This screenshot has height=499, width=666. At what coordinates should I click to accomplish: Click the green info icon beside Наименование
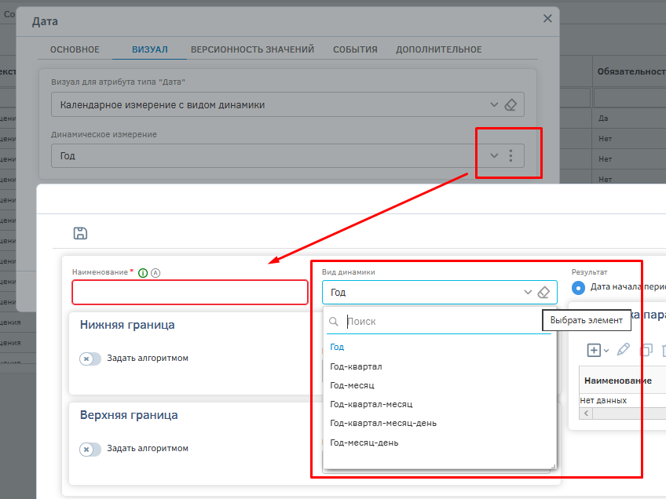click(143, 272)
